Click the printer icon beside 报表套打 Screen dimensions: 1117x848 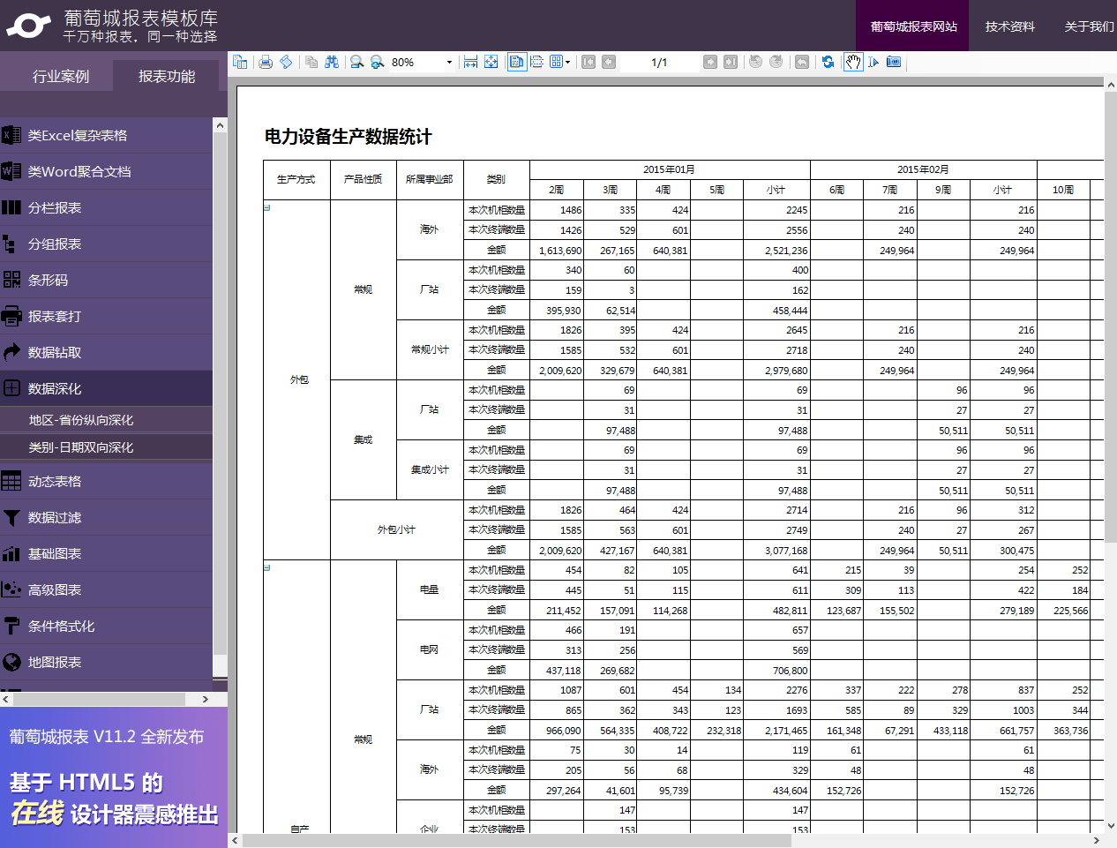tap(11, 316)
